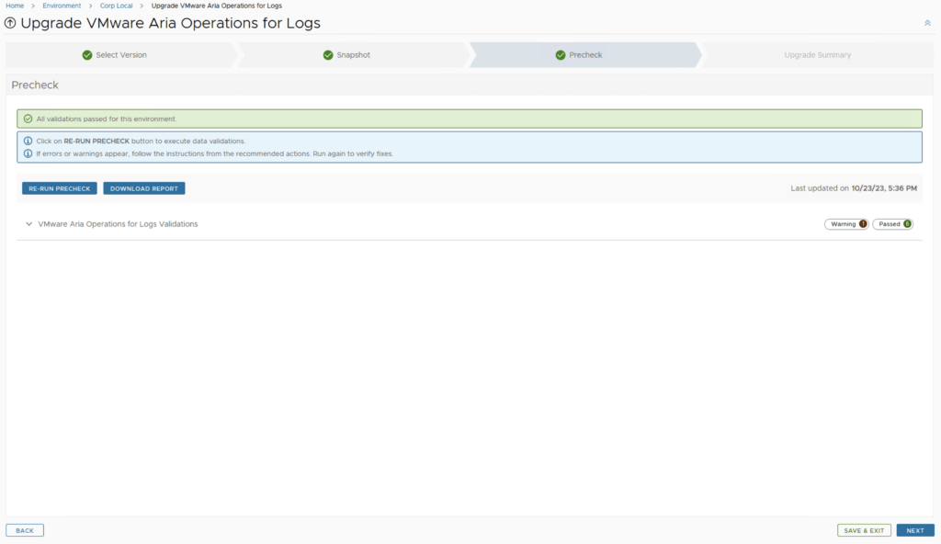941x544 pixels.
Task: Collapse the wizard header with double chevron icon
Action: pyautogui.click(x=927, y=23)
